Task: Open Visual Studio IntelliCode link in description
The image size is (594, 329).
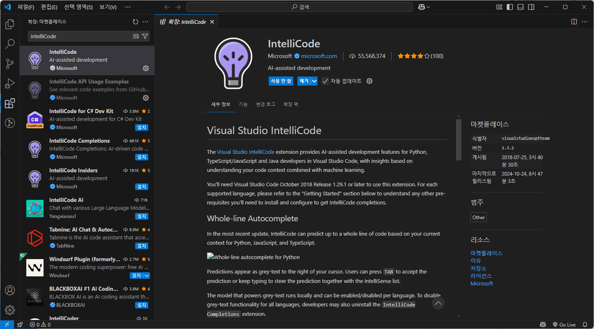Action: 246,152
